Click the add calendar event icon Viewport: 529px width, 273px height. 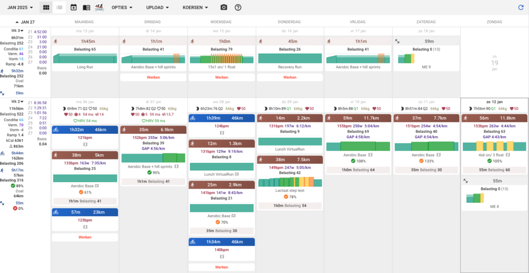pos(73,8)
